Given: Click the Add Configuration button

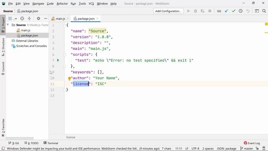Looking at the screenshot, I should tap(168, 11).
